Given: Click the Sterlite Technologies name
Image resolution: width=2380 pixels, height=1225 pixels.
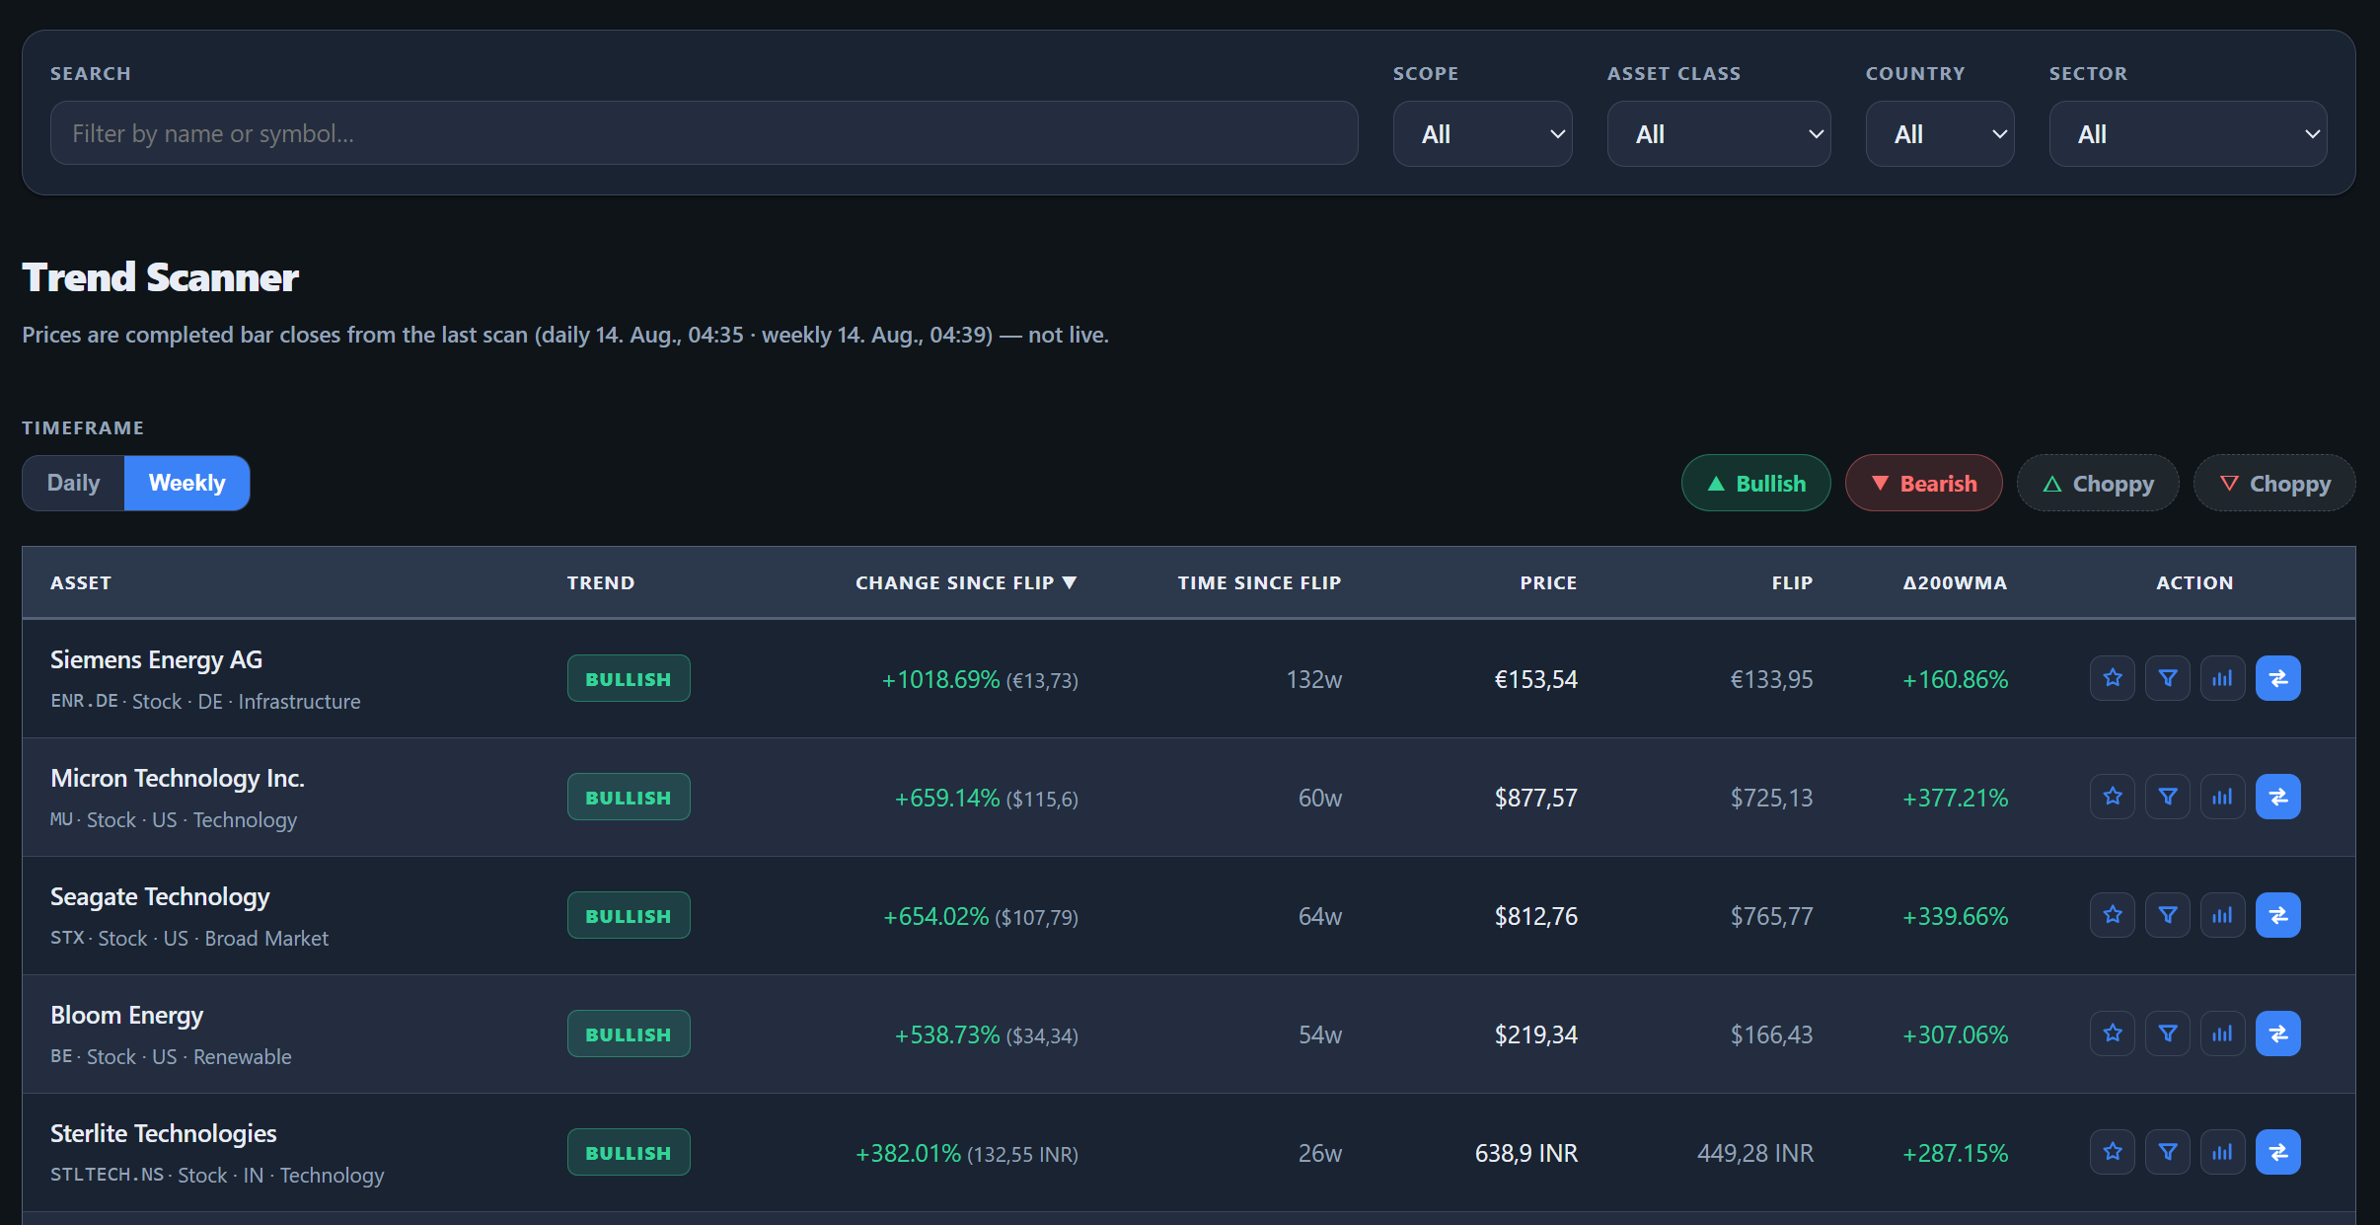Looking at the screenshot, I should coord(163,1133).
